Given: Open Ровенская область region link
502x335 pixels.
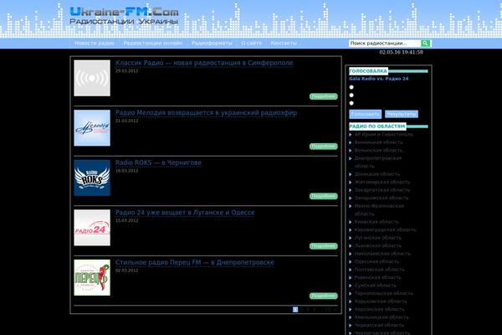Looking at the screenshot, I should (378, 277).
